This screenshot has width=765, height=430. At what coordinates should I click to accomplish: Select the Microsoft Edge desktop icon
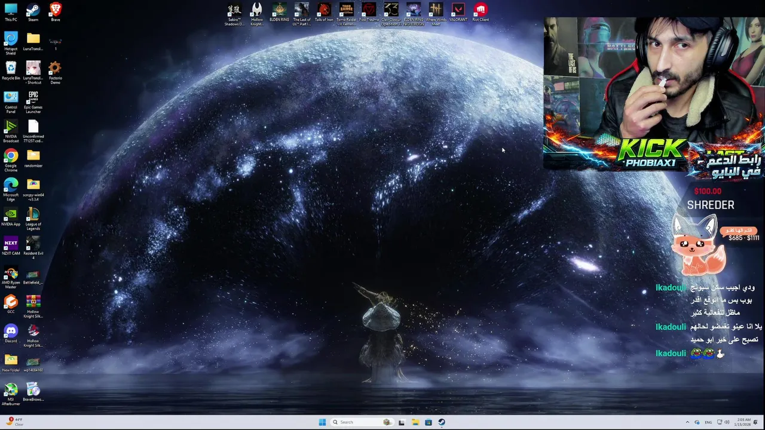pyautogui.click(x=11, y=190)
